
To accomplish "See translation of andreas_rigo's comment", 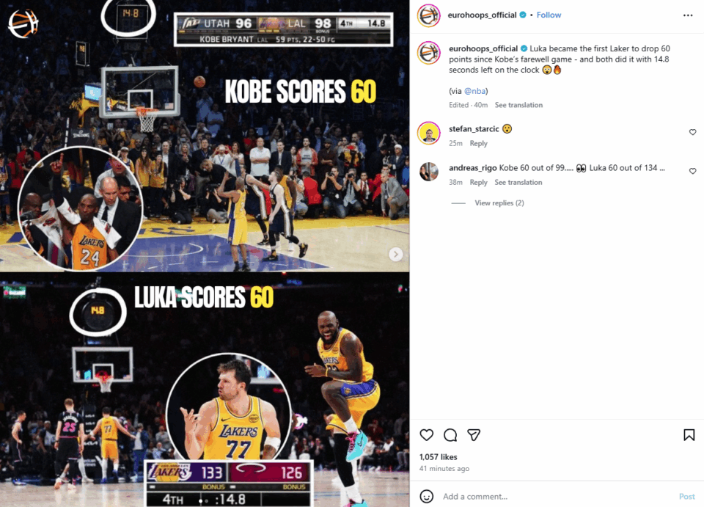I will [x=518, y=182].
